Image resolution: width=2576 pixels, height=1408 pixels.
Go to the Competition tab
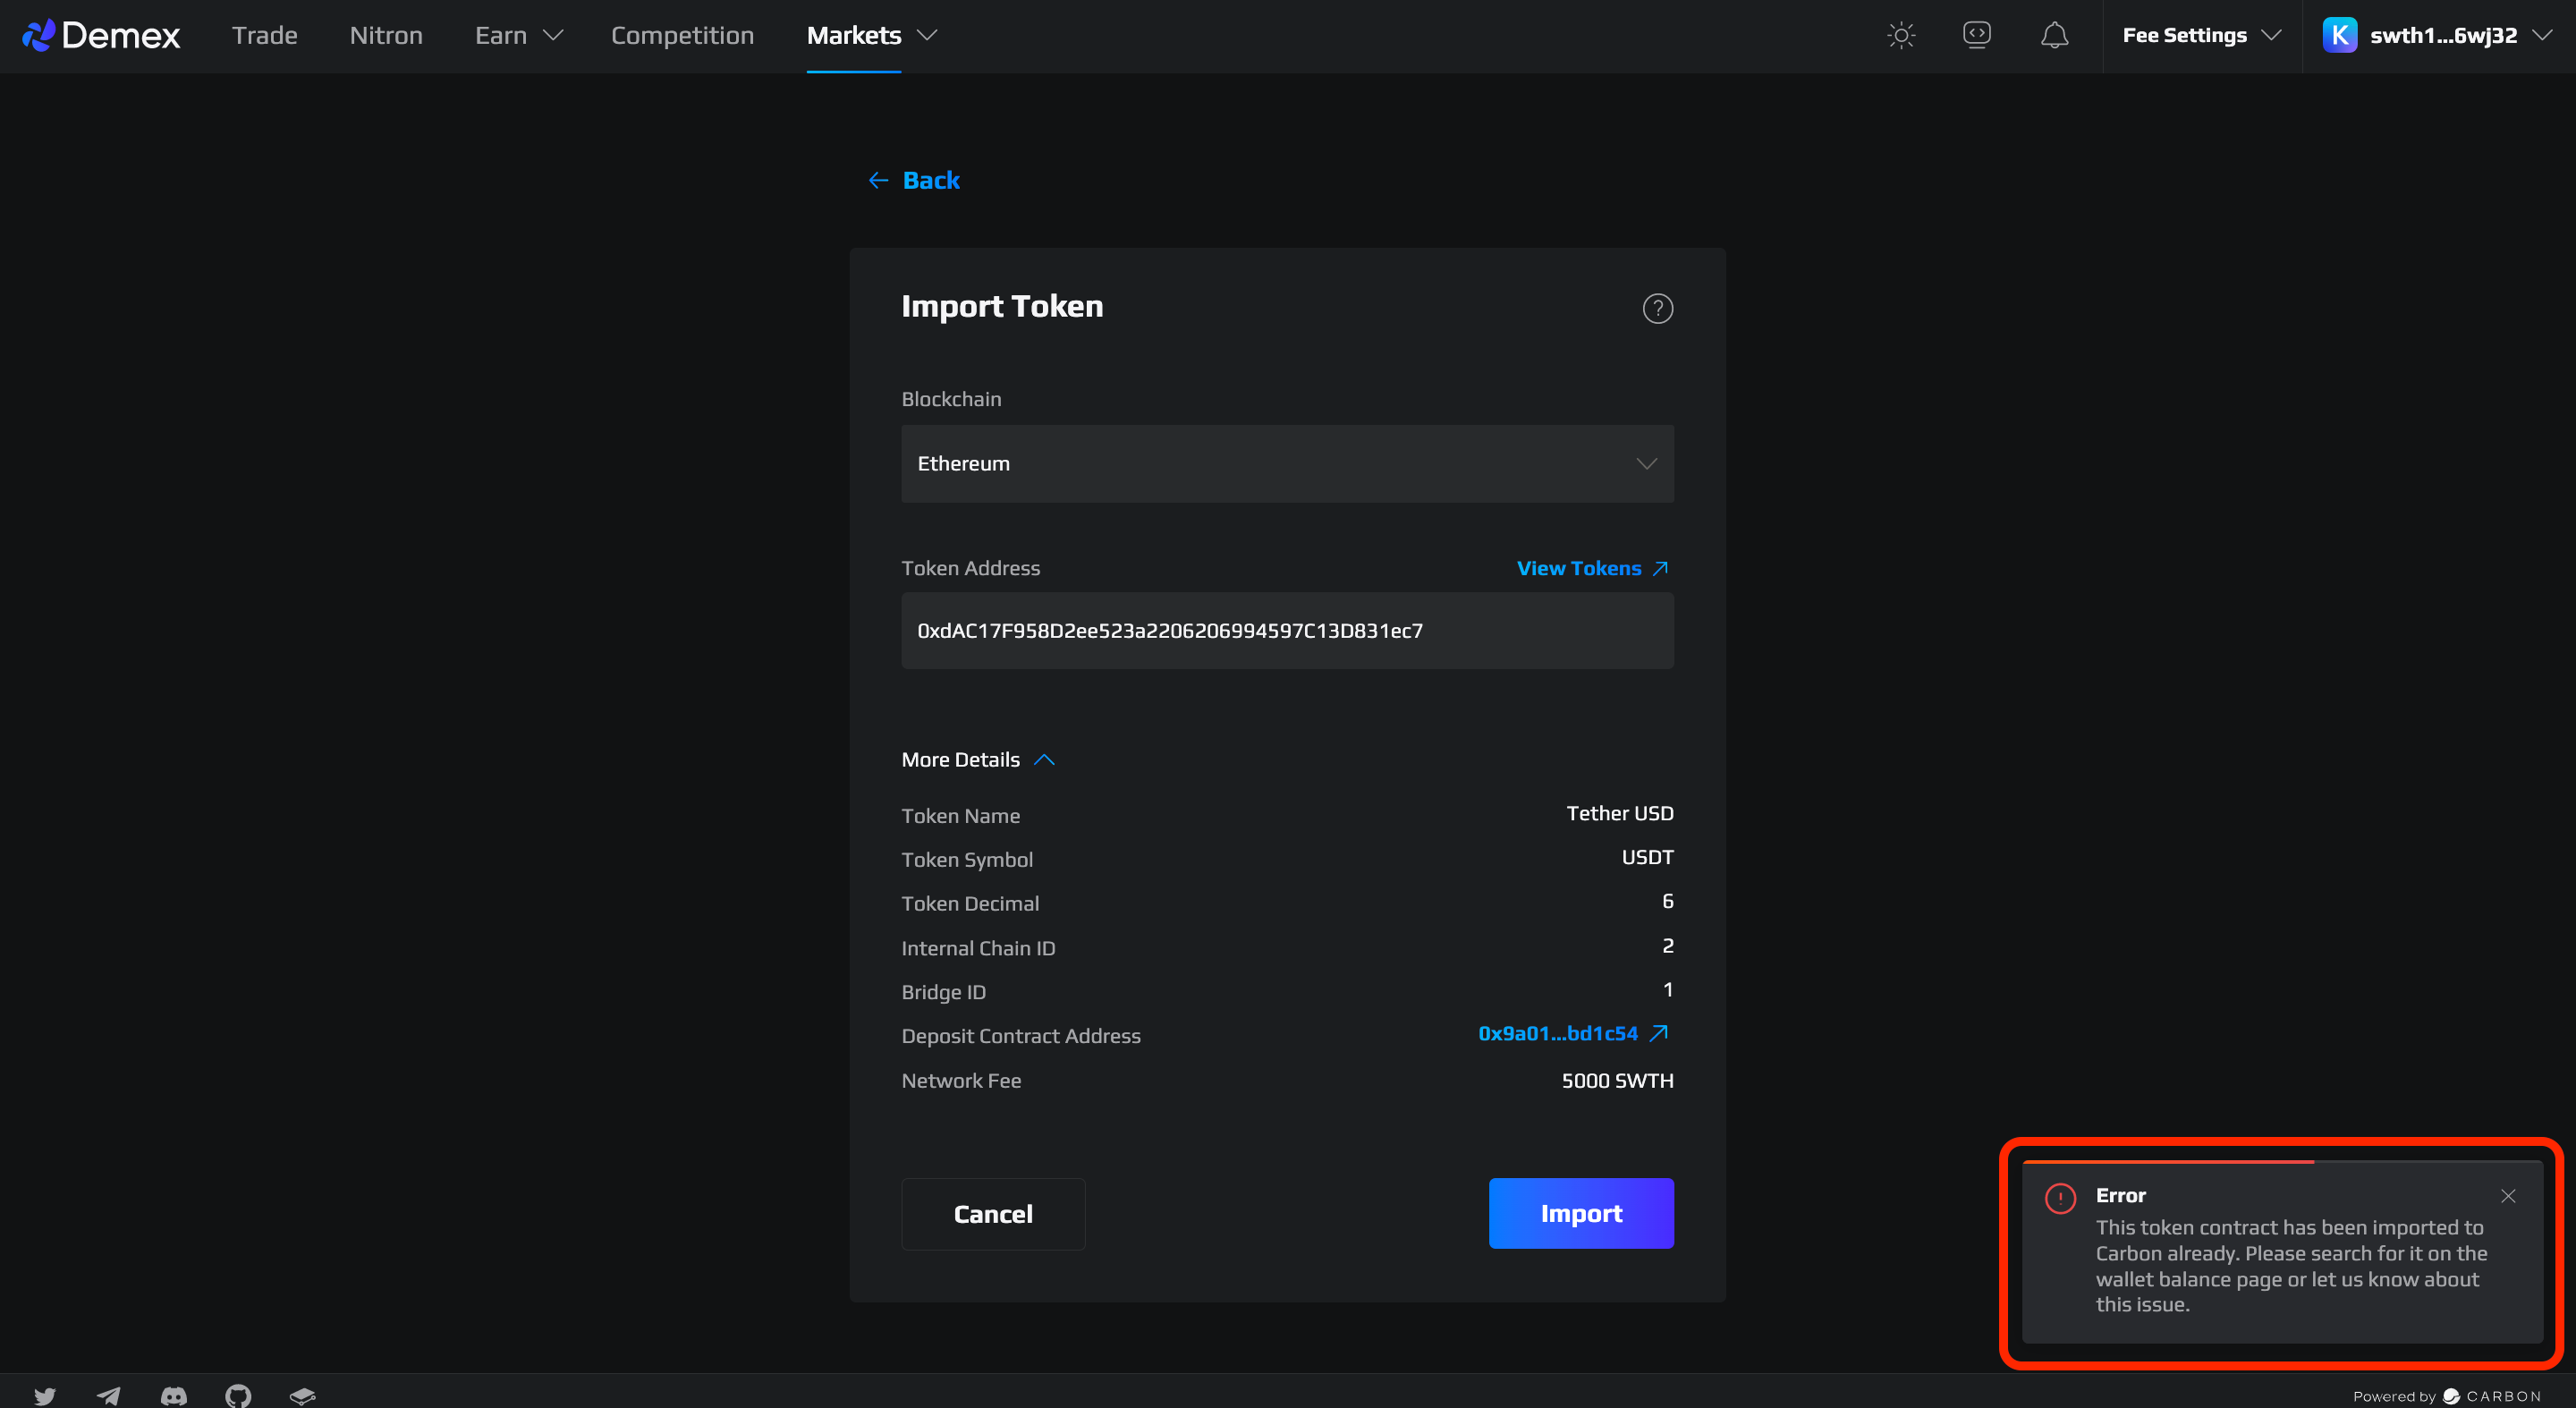(682, 36)
